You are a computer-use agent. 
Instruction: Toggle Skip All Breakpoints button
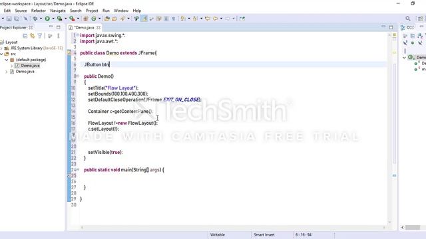coord(25,19)
